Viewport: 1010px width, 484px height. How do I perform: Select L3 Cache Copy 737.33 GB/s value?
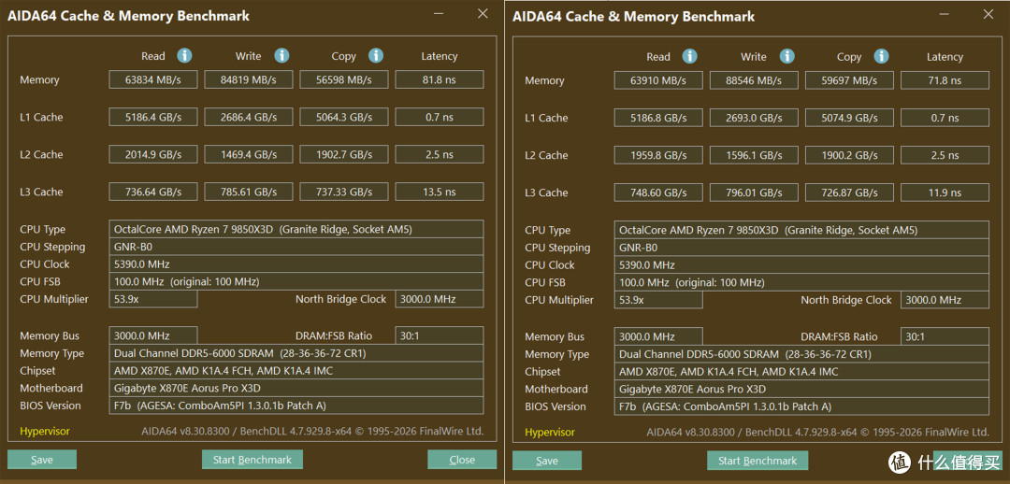(x=344, y=192)
